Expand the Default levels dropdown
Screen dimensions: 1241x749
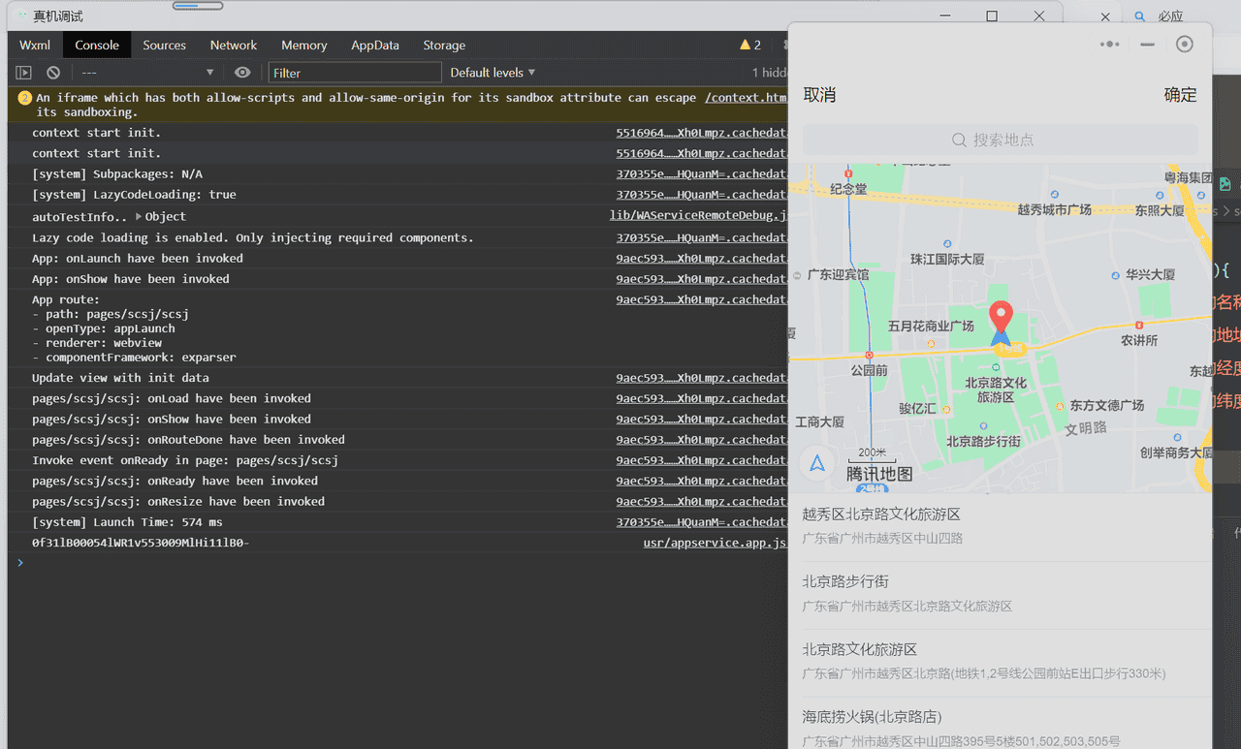tap(493, 73)
